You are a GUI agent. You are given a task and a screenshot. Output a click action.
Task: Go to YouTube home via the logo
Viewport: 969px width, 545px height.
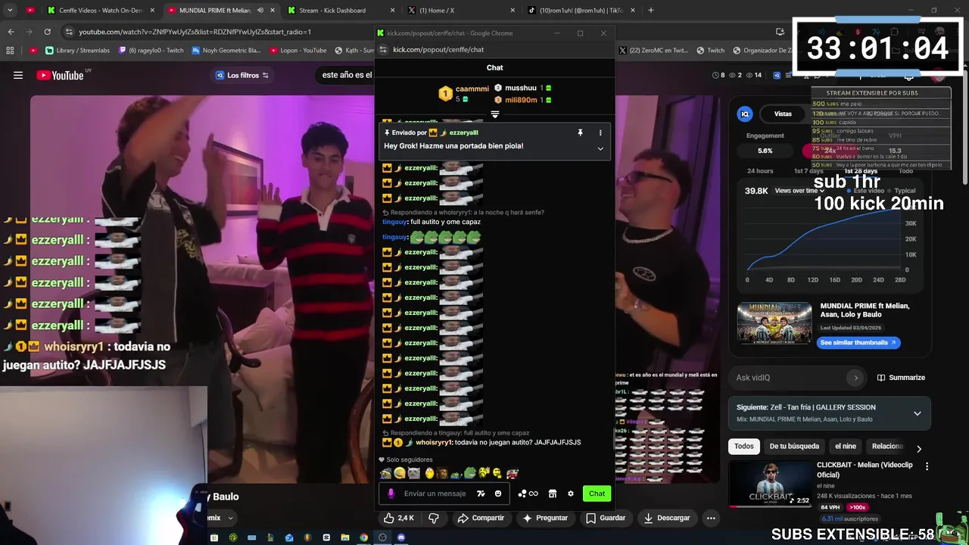click(60, 75)
